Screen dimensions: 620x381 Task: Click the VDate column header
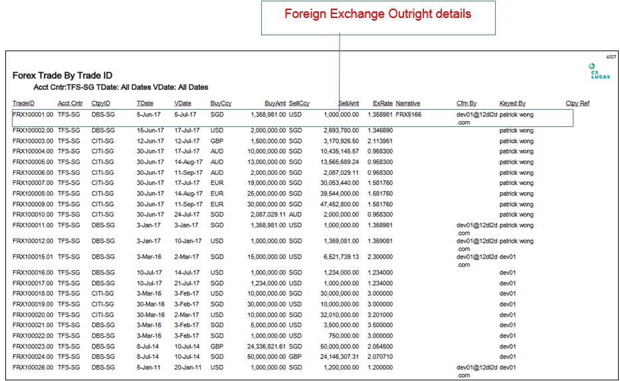183,104
